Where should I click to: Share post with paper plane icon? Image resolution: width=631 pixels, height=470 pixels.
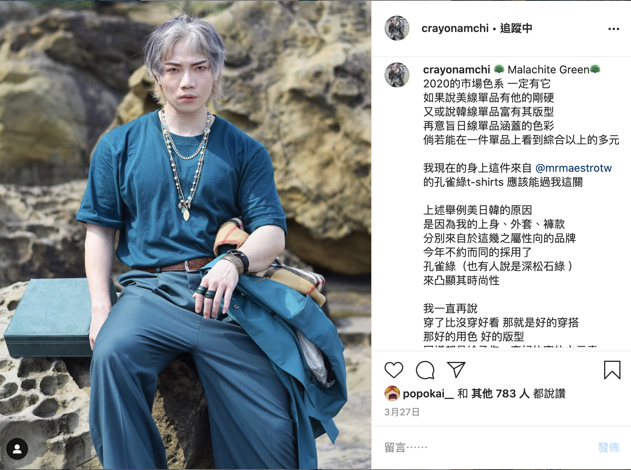click(456, 370)
